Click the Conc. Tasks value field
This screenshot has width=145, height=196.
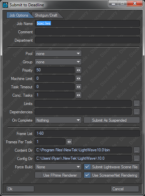pos(55,95)
